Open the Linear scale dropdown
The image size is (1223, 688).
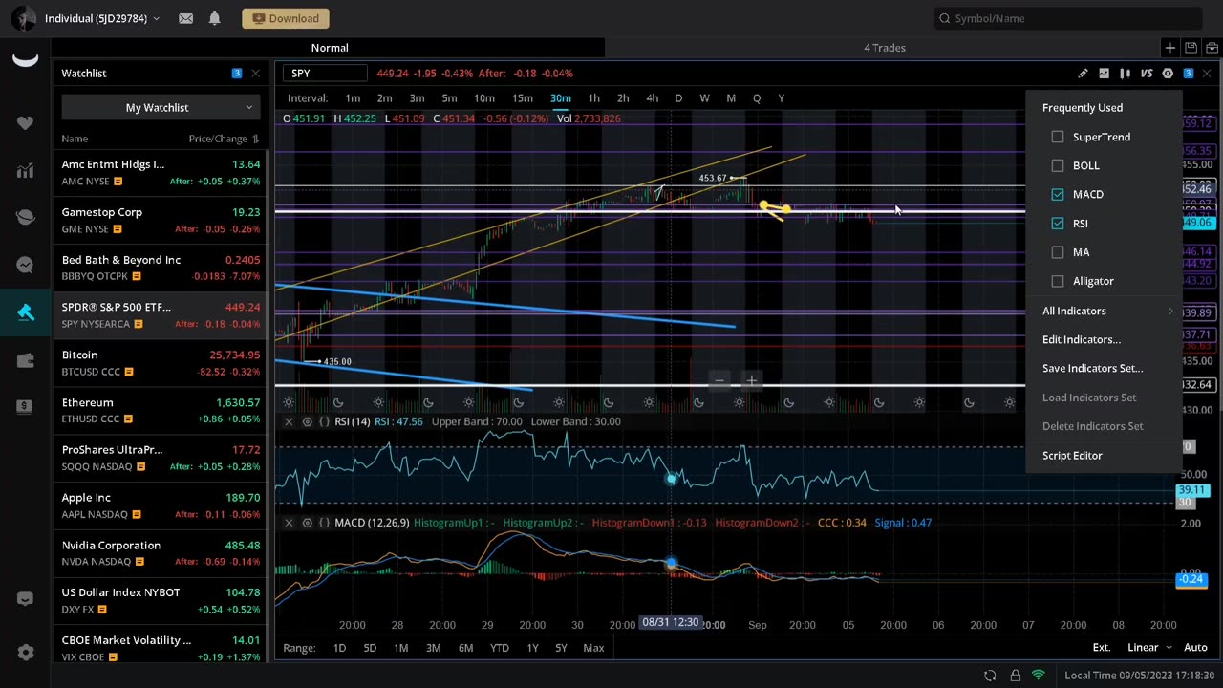point(1149,648)
